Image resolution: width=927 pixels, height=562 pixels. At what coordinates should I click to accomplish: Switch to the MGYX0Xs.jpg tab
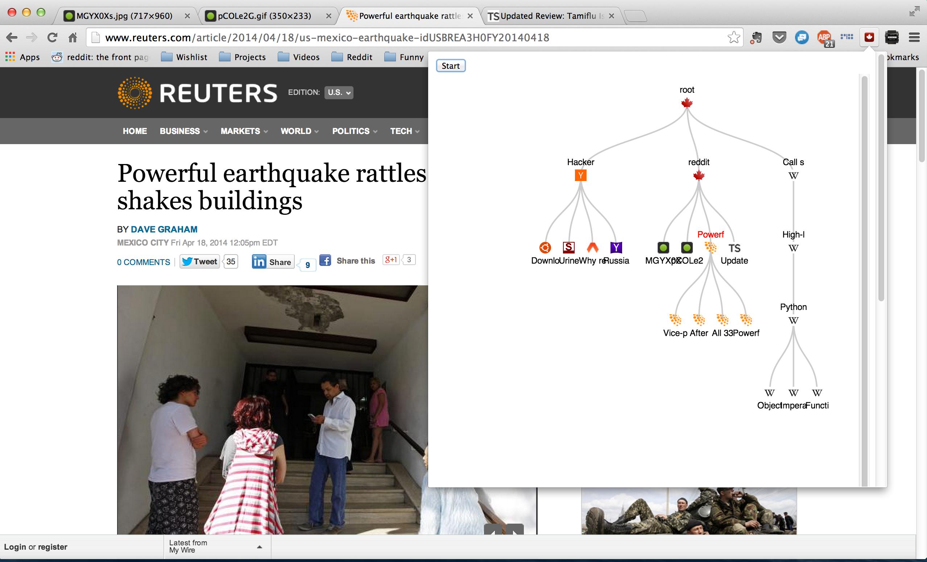124,16
